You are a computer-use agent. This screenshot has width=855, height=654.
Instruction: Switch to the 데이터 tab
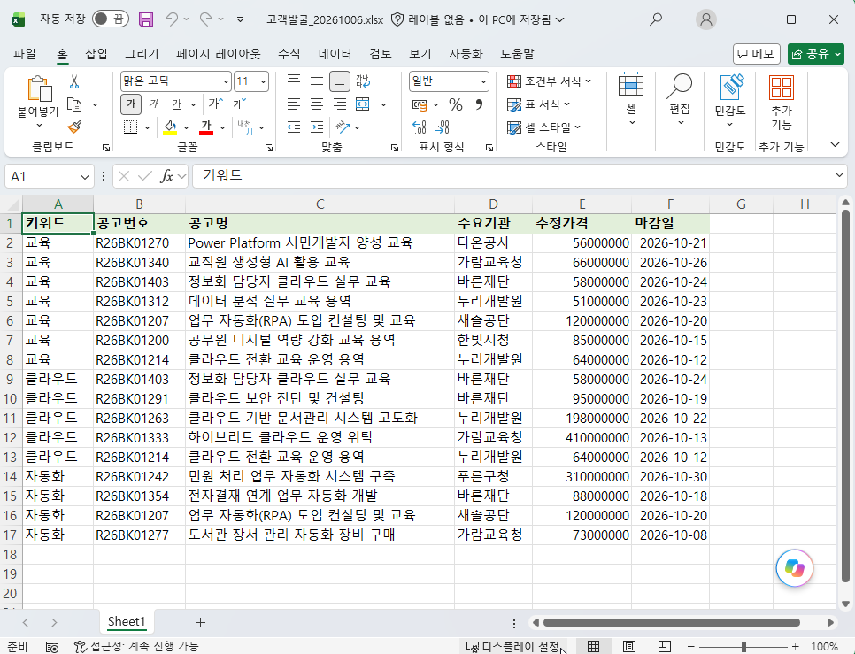click(x=335, y=53)
